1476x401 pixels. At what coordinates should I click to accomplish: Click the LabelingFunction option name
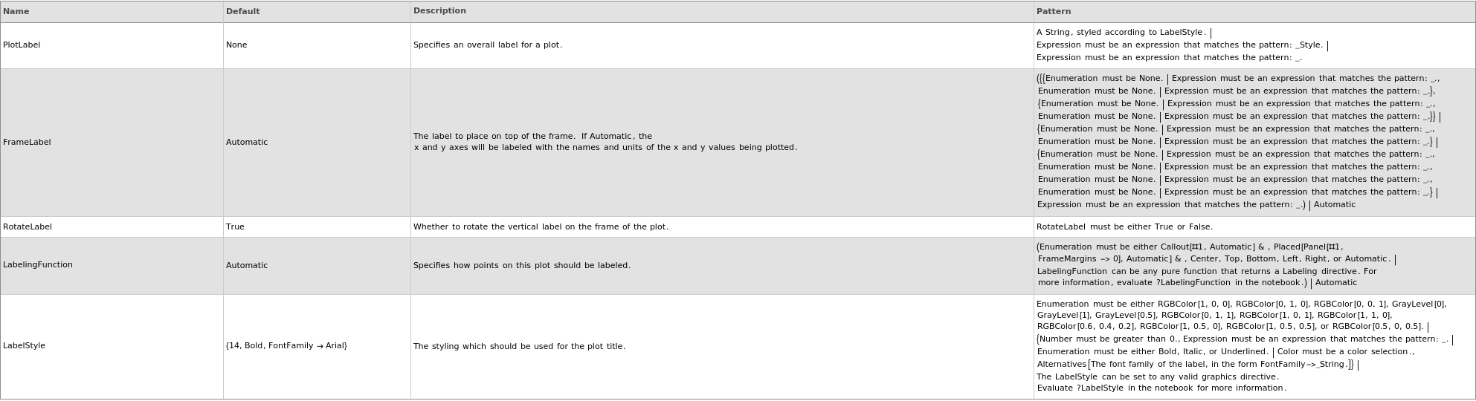(38, 265)
